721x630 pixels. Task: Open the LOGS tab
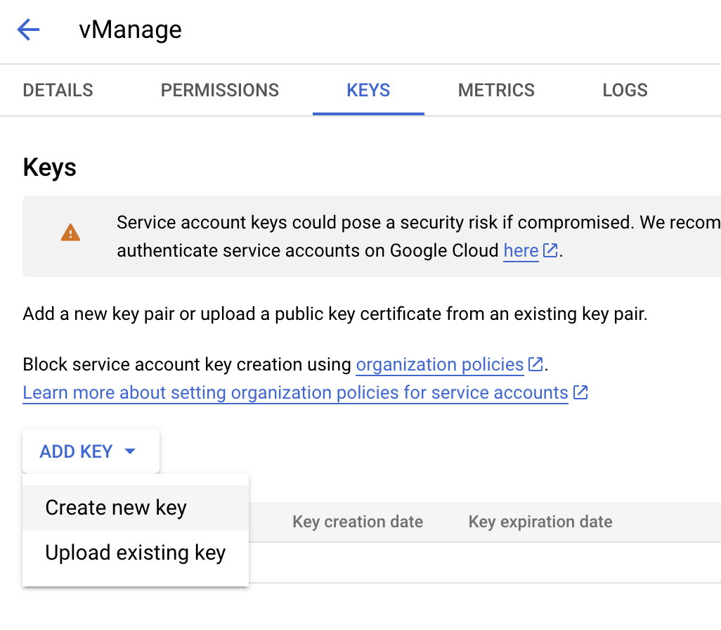coord(625,90)
